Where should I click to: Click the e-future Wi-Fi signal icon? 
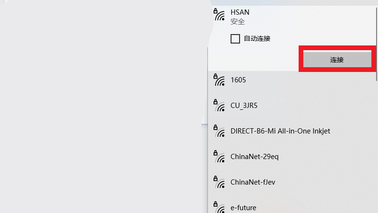coord(219,207)
